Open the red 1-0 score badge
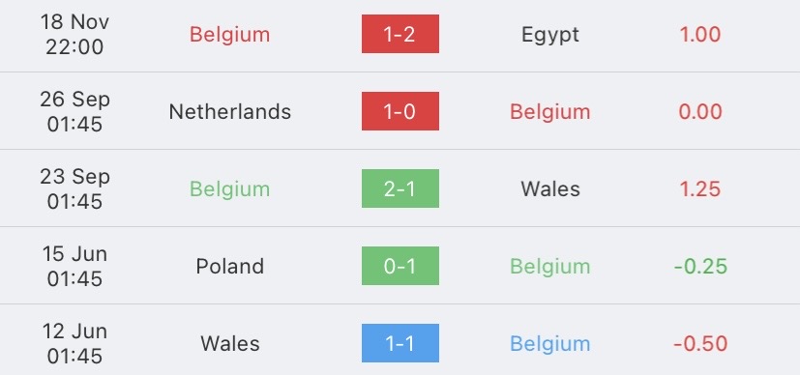This screenshot has width=800, height=375. [400, 111]
